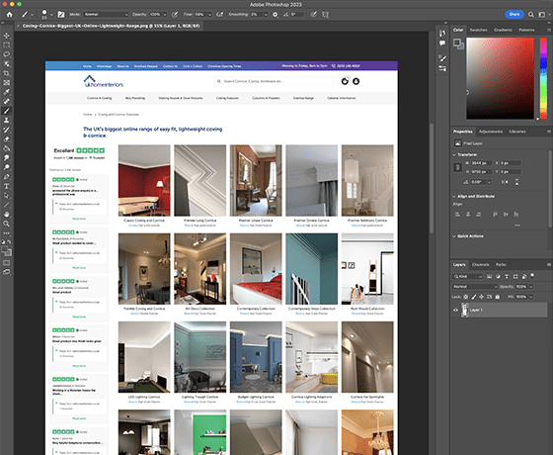Toggle layer filtering on/off switch
Viewport: 553px width, 455px height.
click(x=532, y=276)
